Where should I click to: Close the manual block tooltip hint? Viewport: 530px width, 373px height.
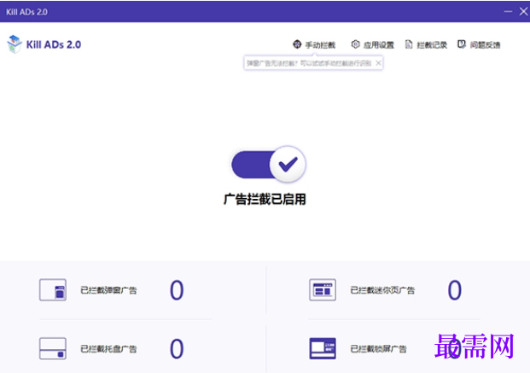pyautogui.click(x=379, y=63)
